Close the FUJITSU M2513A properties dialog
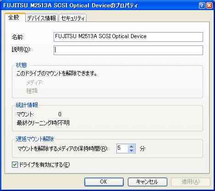Screen dimensions: 215x191 click(209, 6)
